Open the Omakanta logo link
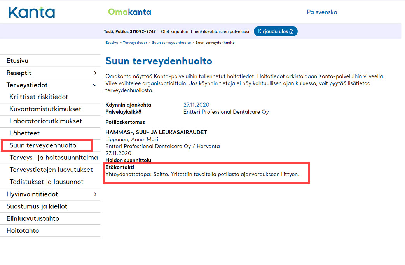 coord(129,12)
